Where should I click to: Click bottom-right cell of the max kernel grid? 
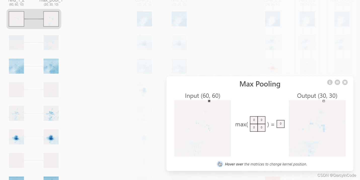pyautogui.click(x=262, y=128)
